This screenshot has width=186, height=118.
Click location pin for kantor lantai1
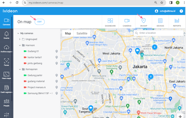tap(57, 57)
